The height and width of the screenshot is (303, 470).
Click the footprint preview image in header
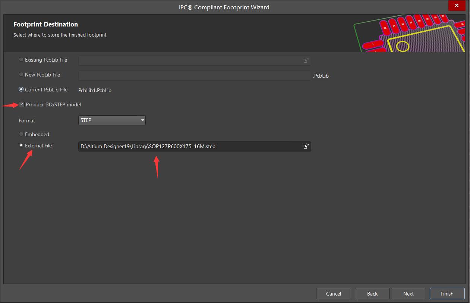click(x=409, y=33)
